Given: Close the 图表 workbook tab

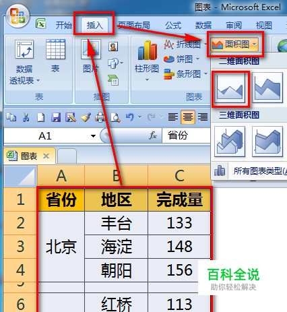Looking at the screenshot, I should pos(46,156).
